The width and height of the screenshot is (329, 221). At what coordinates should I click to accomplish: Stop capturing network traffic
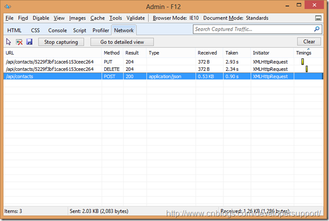(61, 42)
